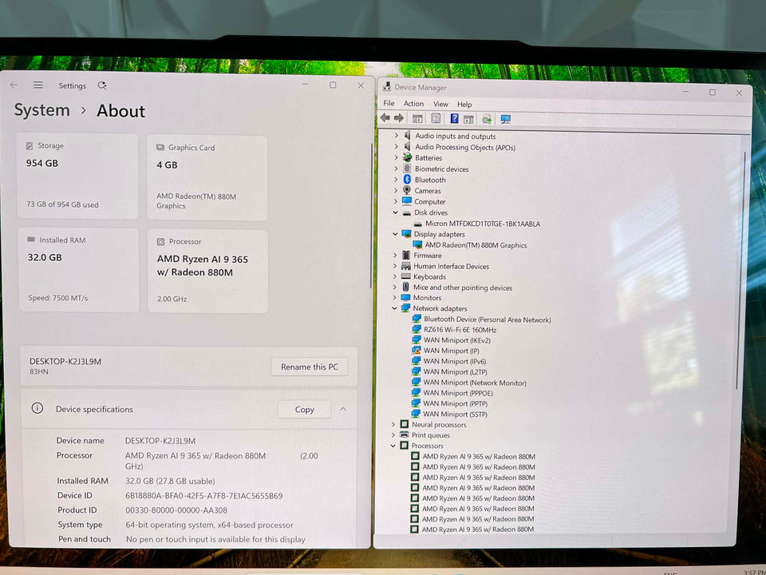Collapse the Network adapters node
This screenshot has width=766, height=575.
coord(394,308)
